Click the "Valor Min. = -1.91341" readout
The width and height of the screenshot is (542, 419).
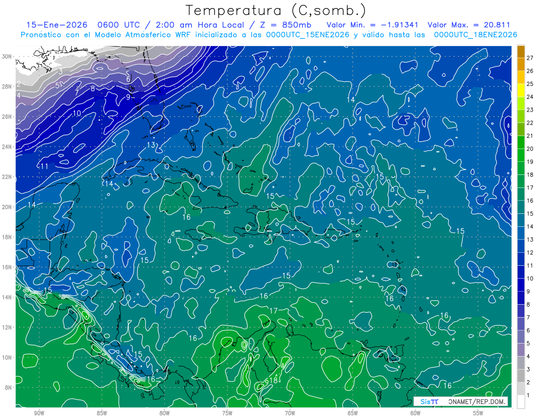[x=372, y=25]
